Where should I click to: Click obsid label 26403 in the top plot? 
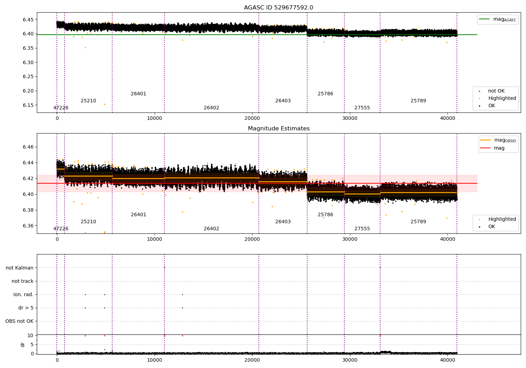(283, 101)
